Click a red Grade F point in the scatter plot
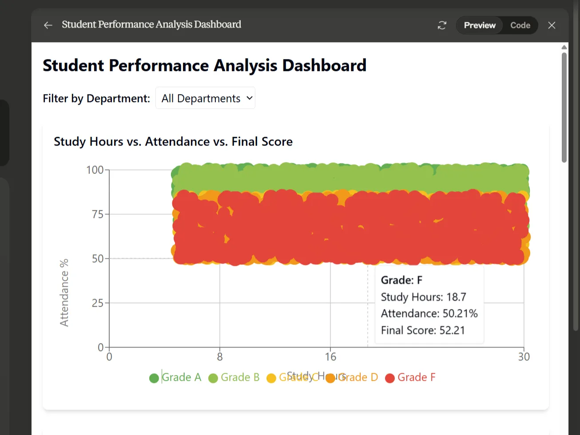 [289, 235]
